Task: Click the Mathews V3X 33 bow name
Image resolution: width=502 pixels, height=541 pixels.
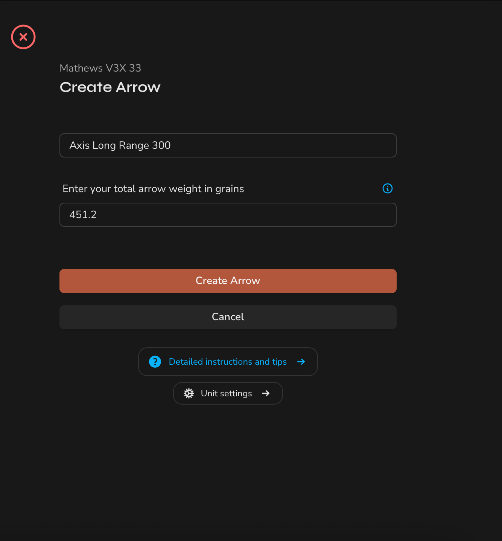Action: pyautogui.click(x=100, y=68)
